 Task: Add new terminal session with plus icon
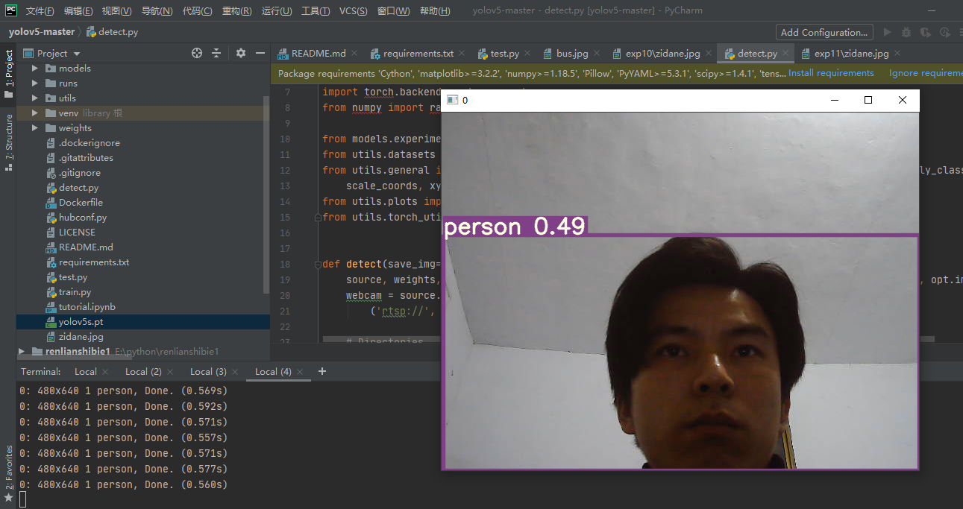click(x=322, y=371)
